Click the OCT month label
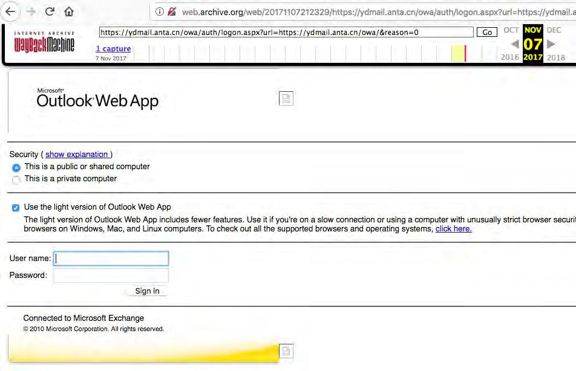Viewport: 576px width, 371px height. coord(511,30)
